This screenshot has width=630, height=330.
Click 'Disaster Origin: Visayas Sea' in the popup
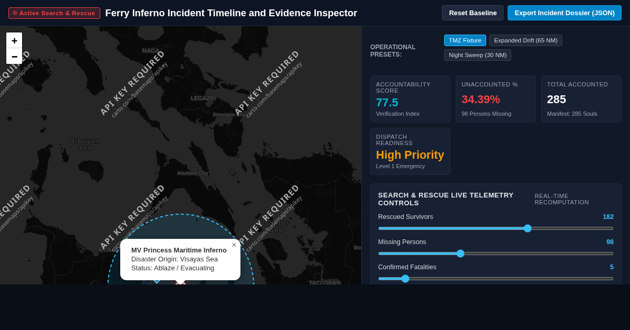pos(174,259)
